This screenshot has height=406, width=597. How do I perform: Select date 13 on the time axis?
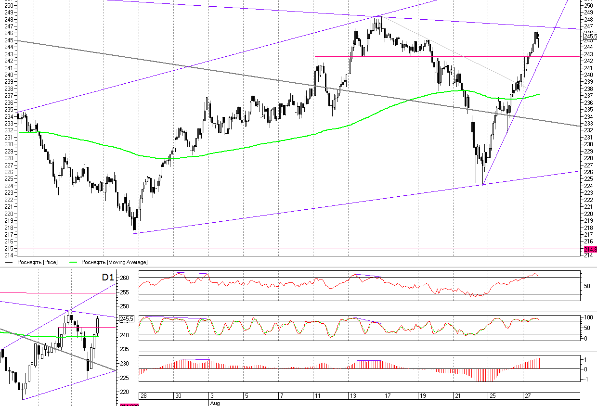[352, 396]
